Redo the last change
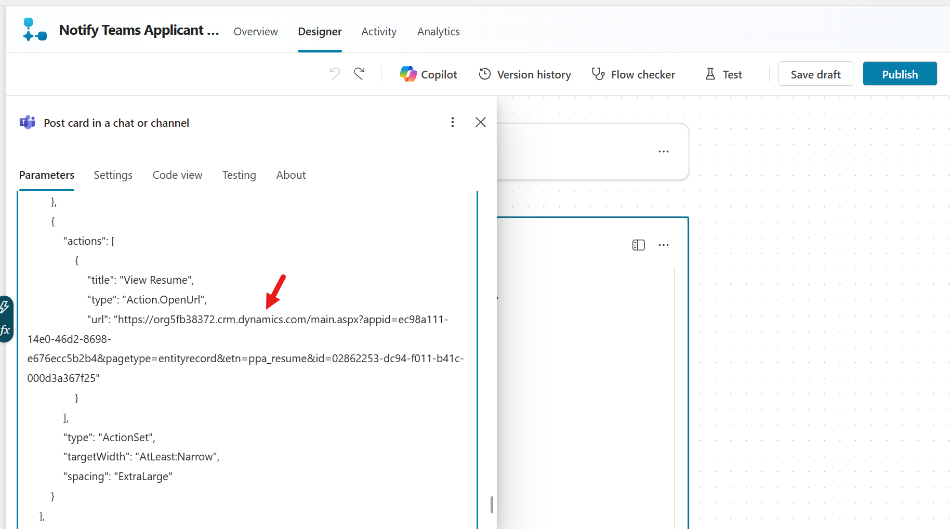 tap(360, 73)
